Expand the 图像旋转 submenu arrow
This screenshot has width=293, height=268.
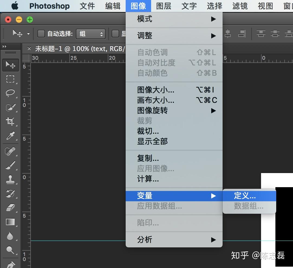214,110
